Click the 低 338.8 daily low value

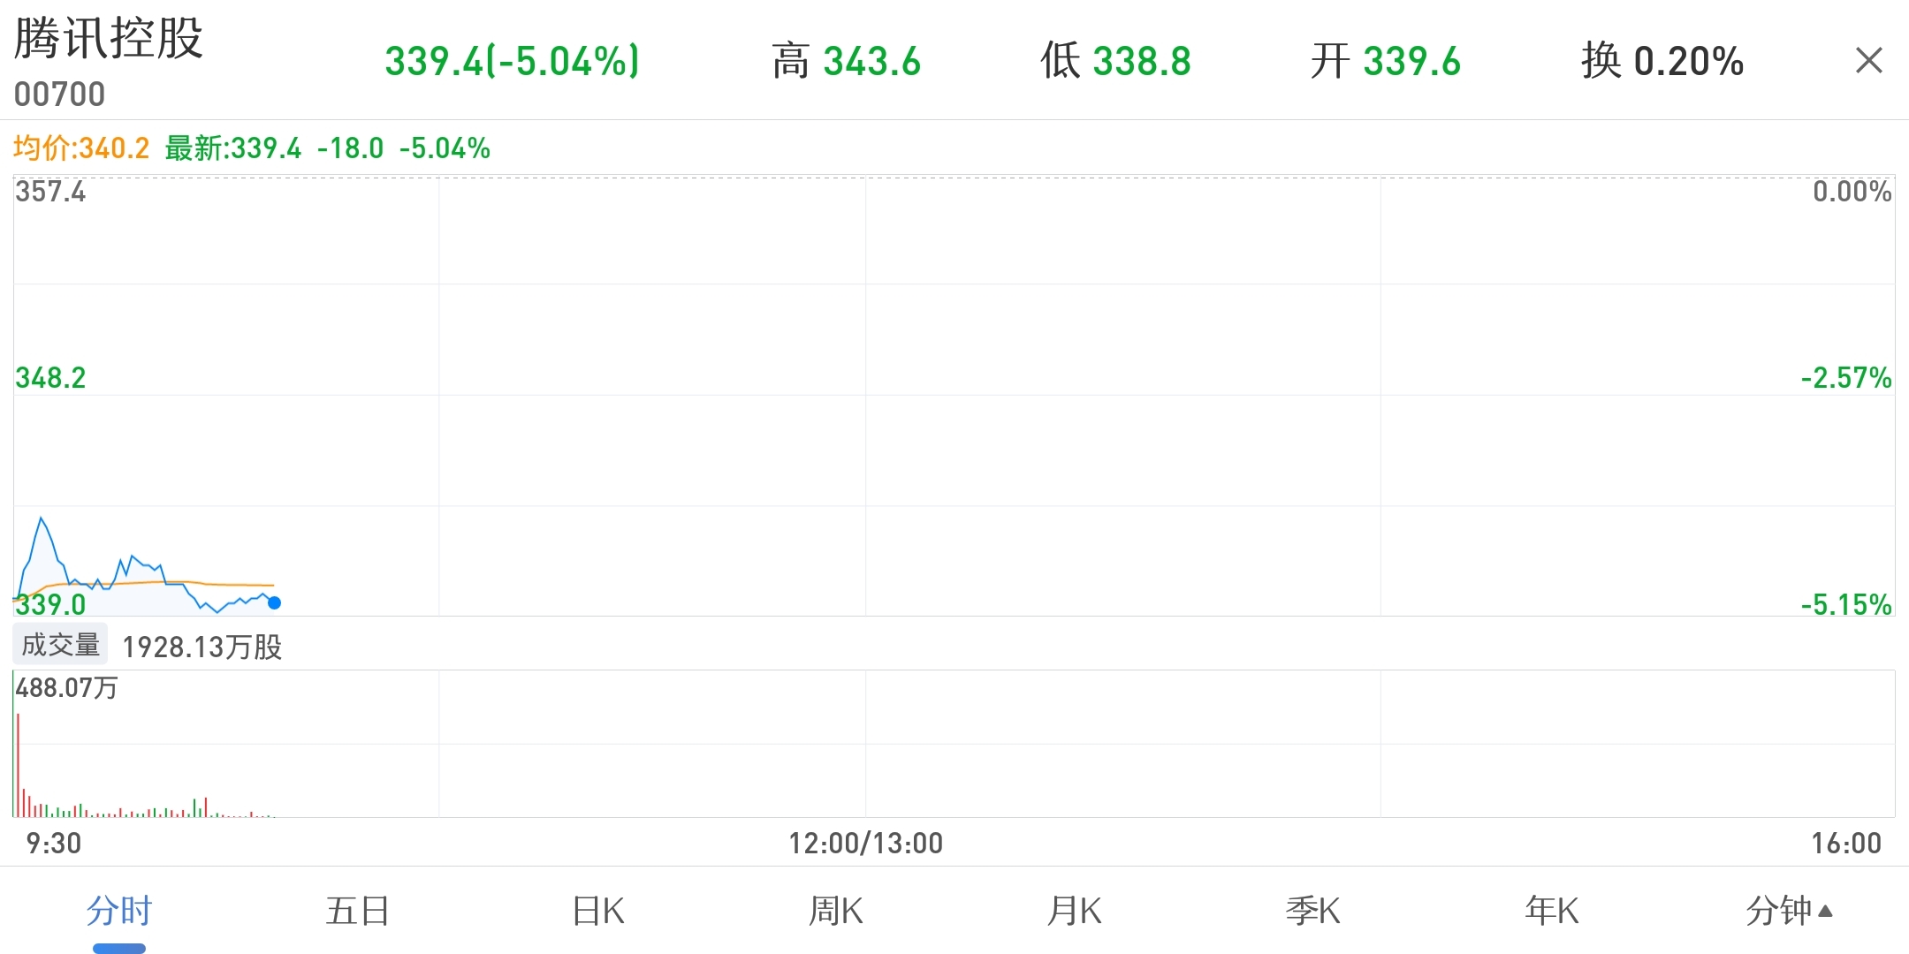click(1115, 61)
